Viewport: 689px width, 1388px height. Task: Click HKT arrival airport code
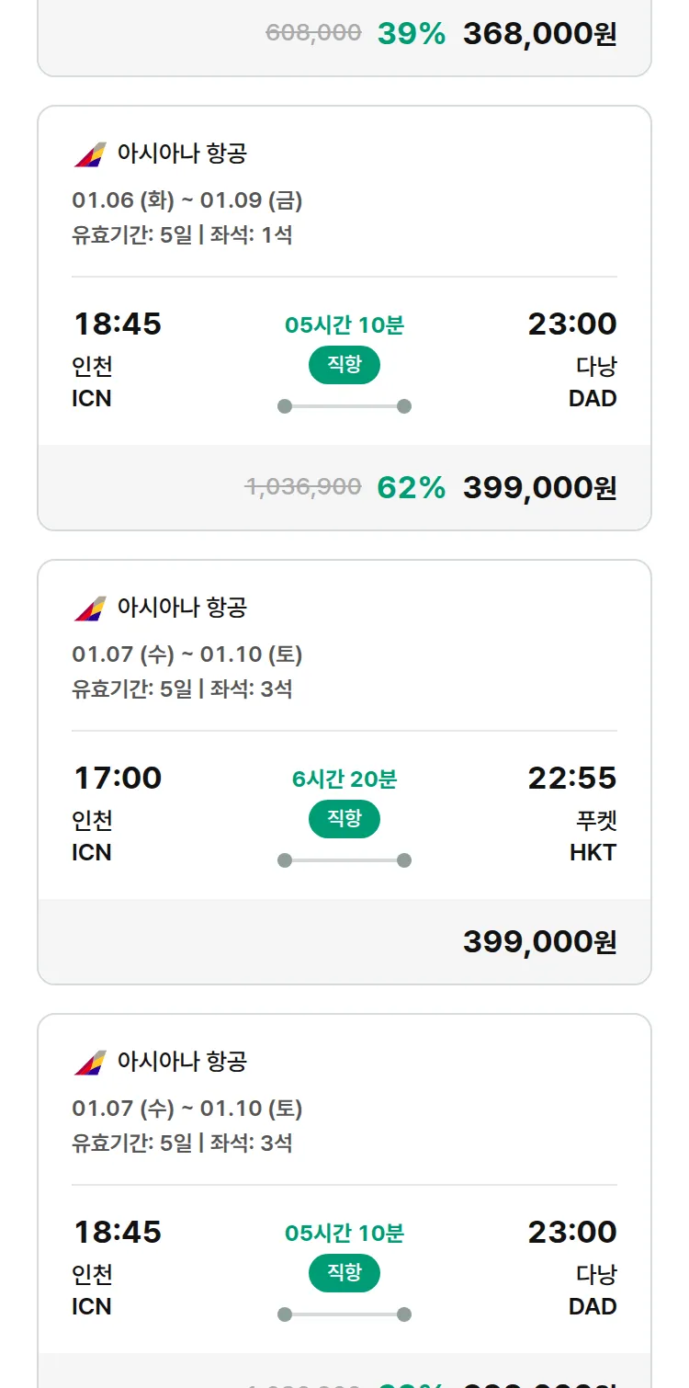pos(593,852)
